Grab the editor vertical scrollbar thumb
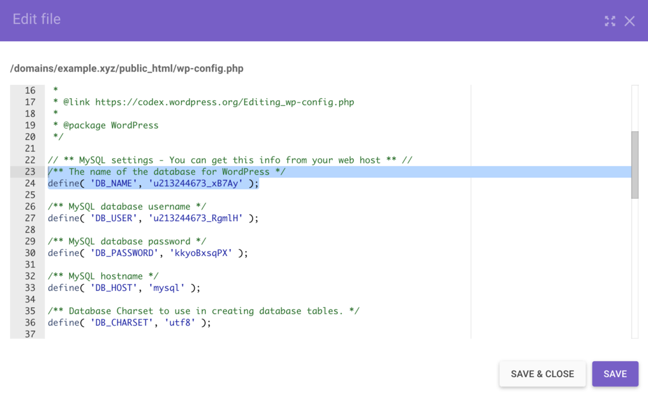This screenshot has width=648, height=396. point(635,165)
